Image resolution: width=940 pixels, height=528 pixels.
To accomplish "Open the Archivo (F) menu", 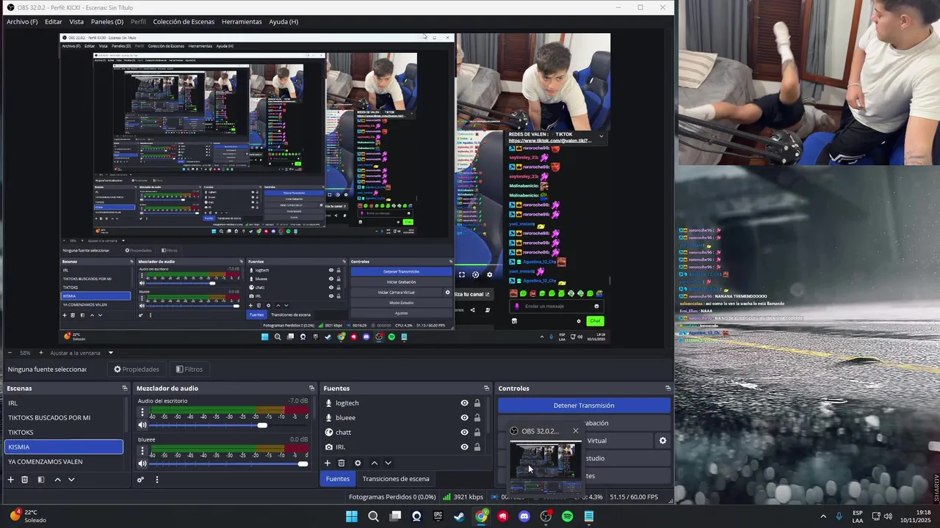I will (22, 21).
